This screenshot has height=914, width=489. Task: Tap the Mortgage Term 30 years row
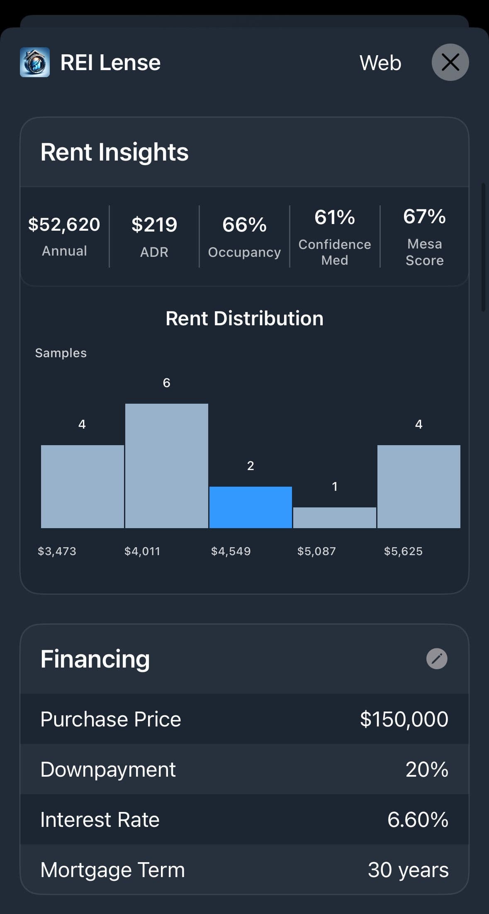pyautogui.click(x=244, y=869)
